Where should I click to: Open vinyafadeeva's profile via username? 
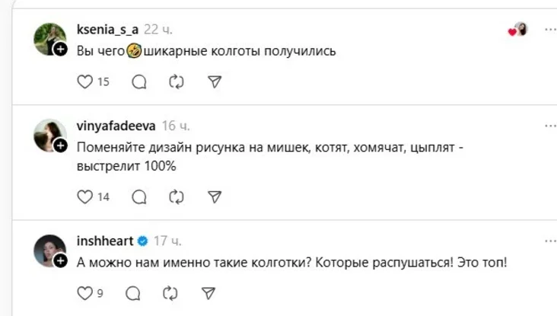point(116,126)
